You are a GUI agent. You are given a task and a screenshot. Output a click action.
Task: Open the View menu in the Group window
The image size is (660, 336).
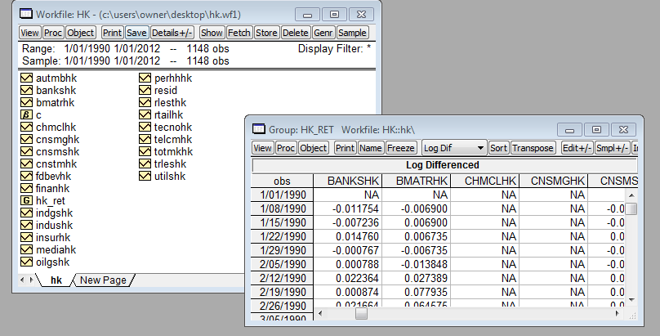click(x=263, y=148)
